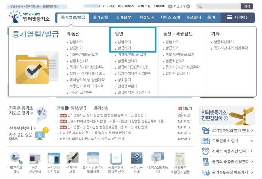Image resolution: width=262 pixels, height=179 pixels.
Task: Click the folder checkmark illustration
Action: (x=37, y=68)
